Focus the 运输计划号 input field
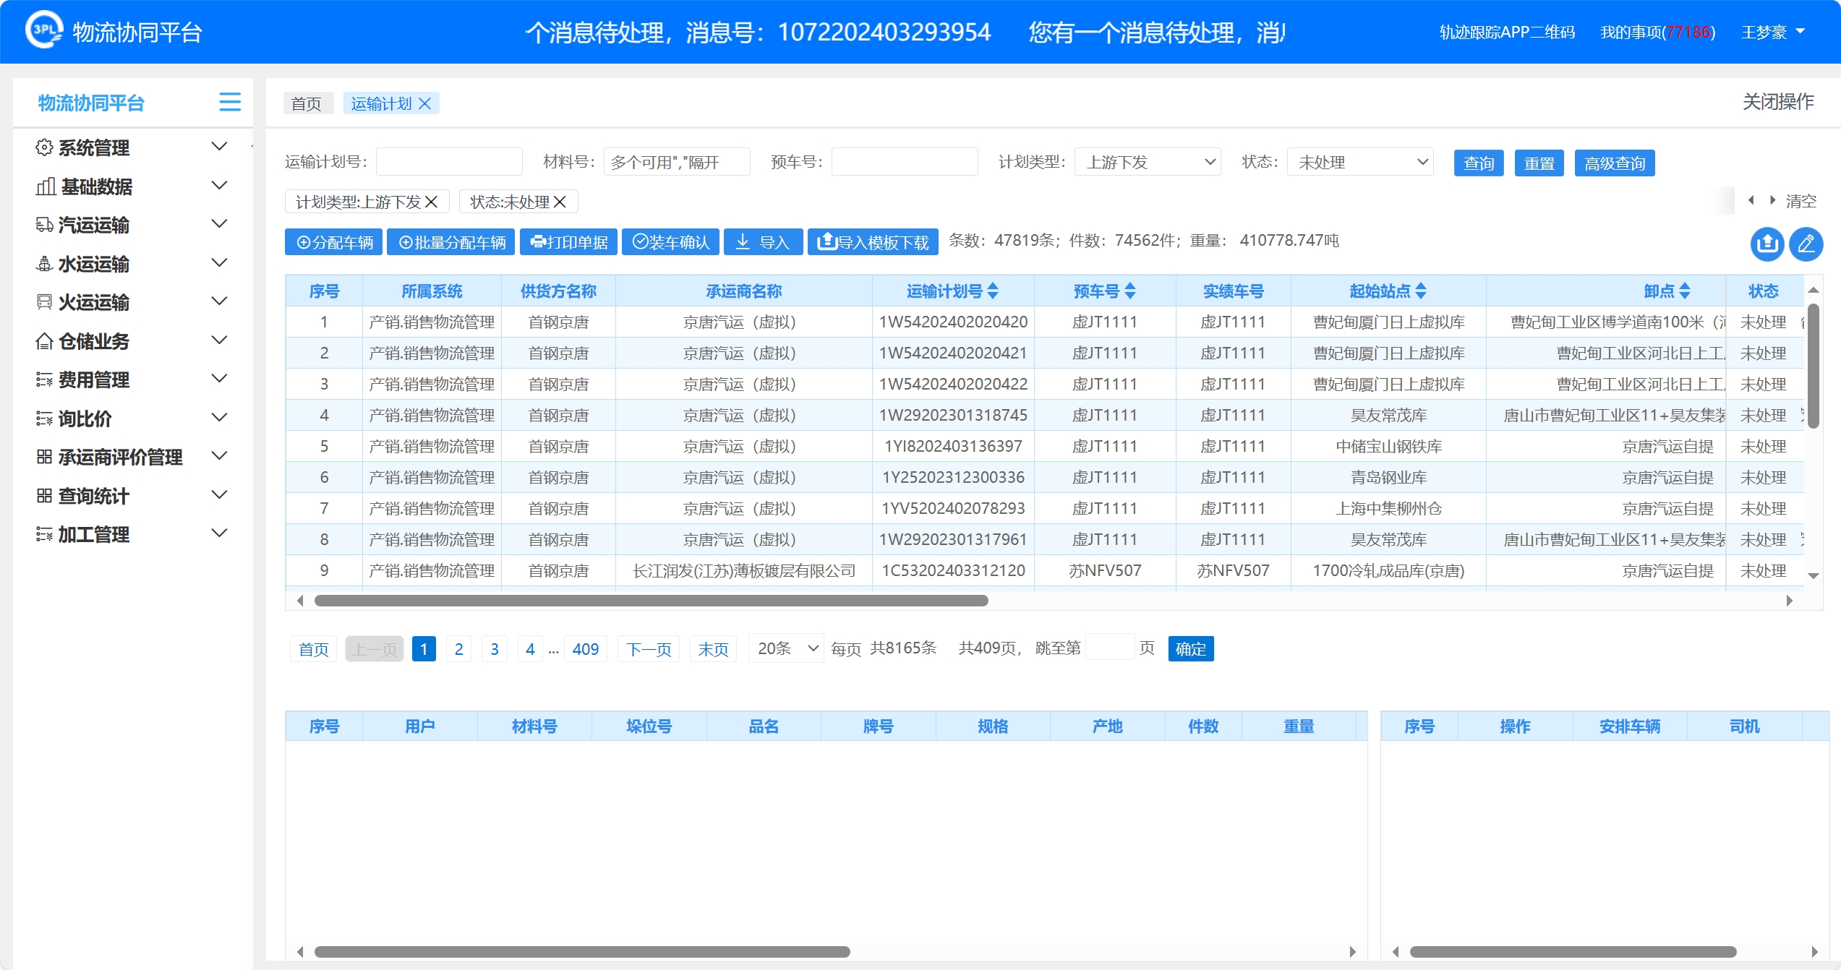1841x970 pixels. coord(449,162)
